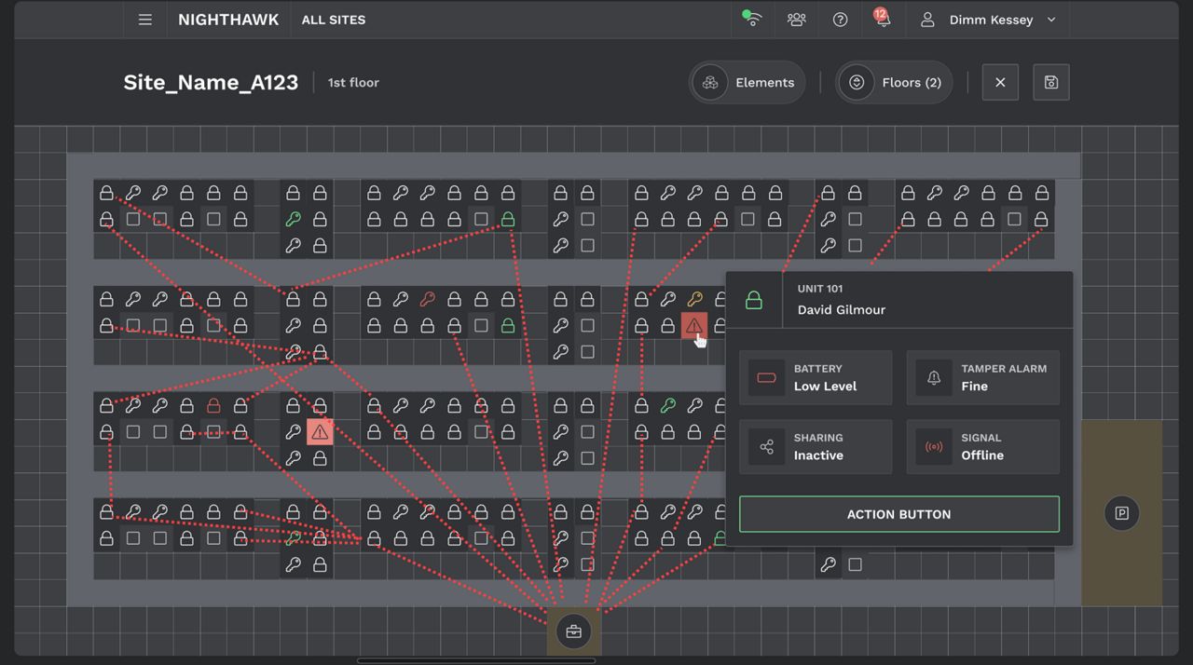Go to ALL SITES
The height and width of the screenshot is (665, 1193).
(x=334, y=20)
